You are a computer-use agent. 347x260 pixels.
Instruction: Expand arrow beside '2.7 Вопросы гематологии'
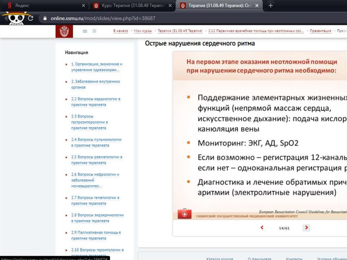(66, 198)
